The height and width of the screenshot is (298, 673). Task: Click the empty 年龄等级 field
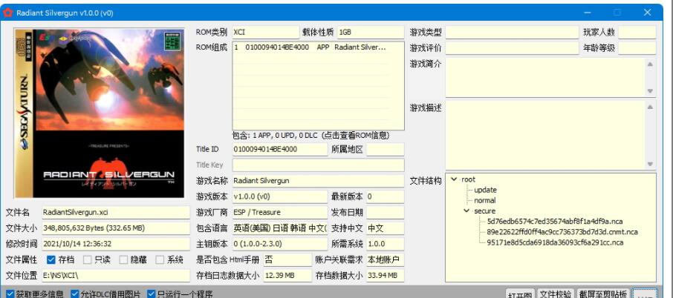pos(637,48)
